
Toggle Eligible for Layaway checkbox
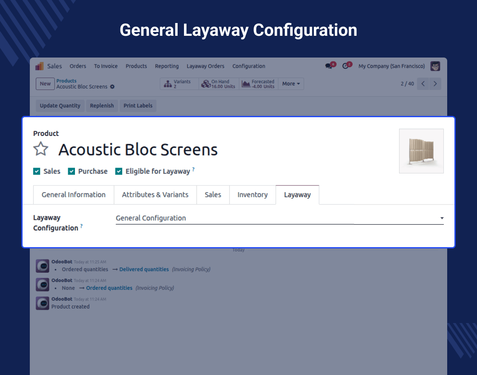(x=119, y=171)
